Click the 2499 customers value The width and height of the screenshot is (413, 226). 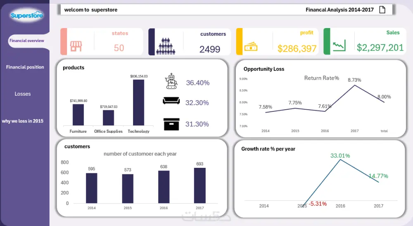point(210,49)
